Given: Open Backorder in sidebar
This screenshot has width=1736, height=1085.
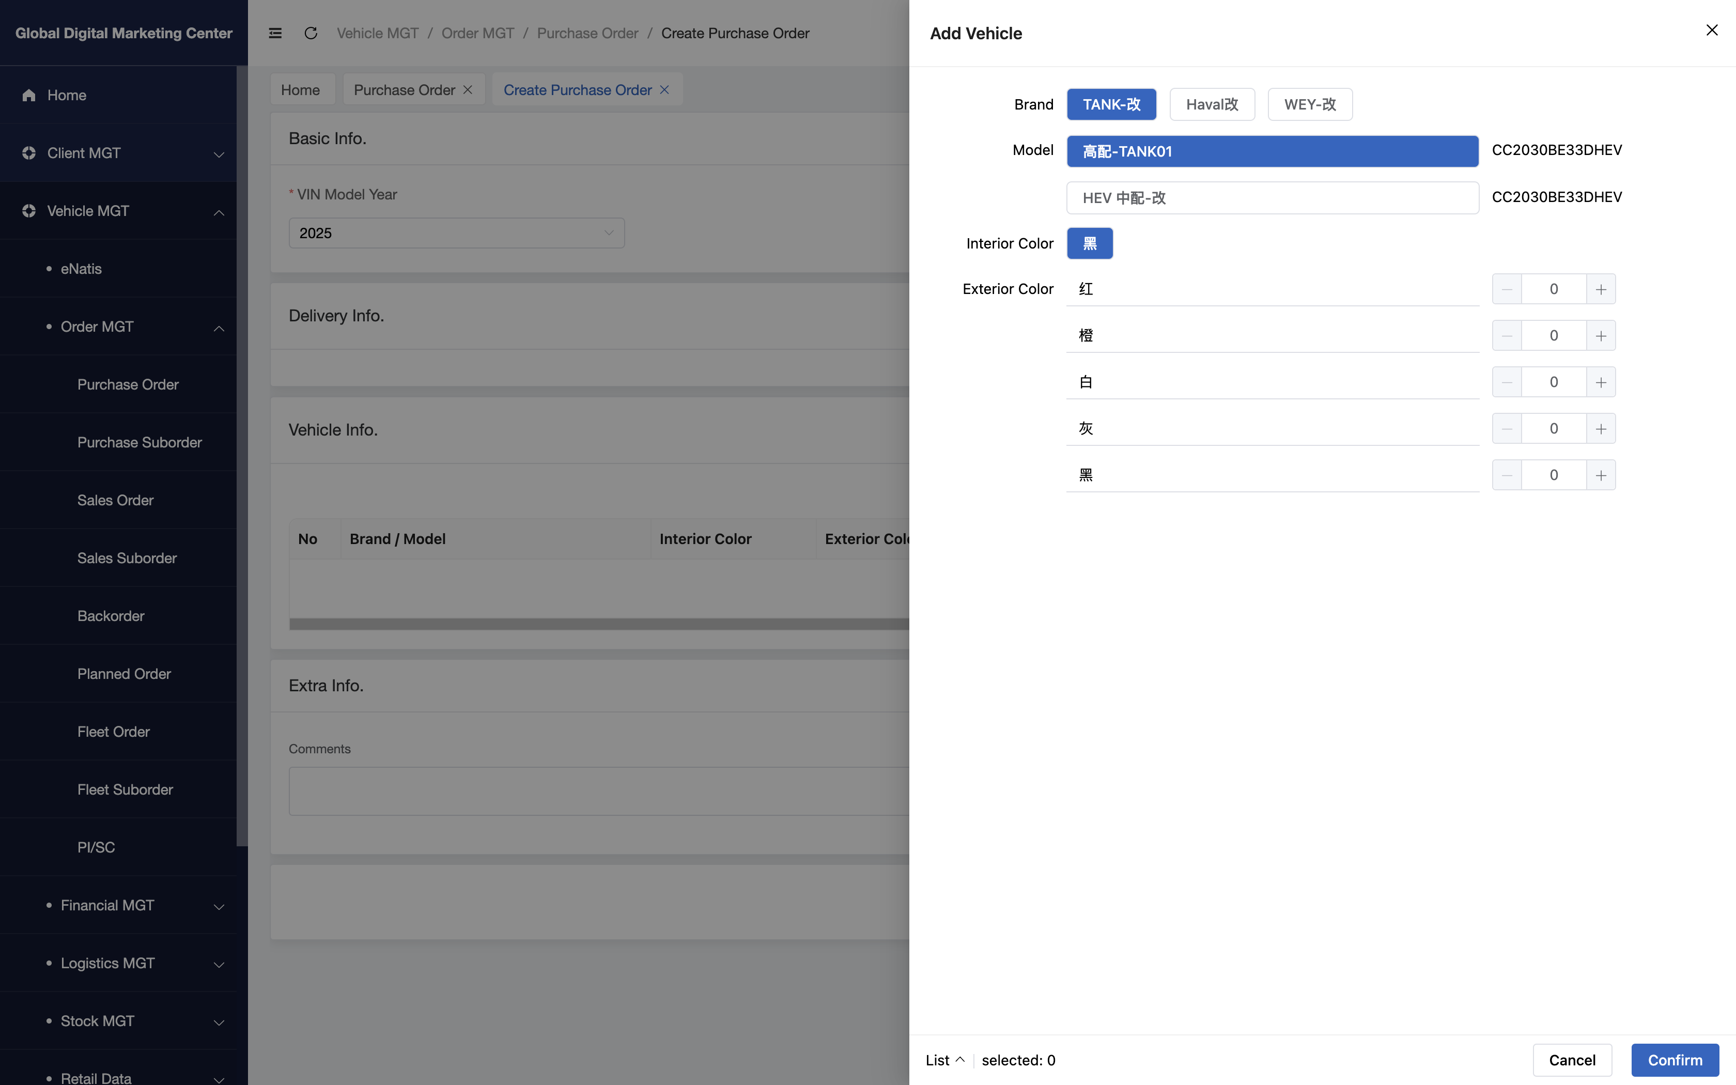Looking at the screenshot, I should coord(118,616).
